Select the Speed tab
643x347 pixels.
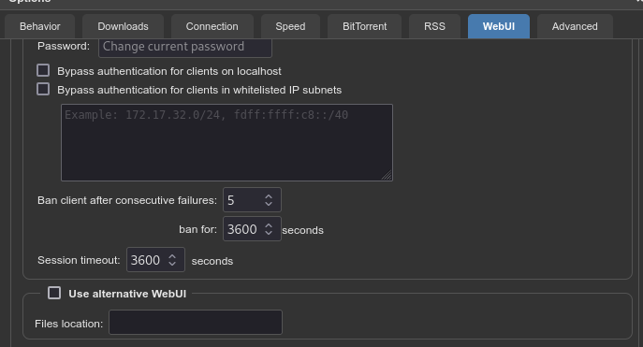coord(290,26)
